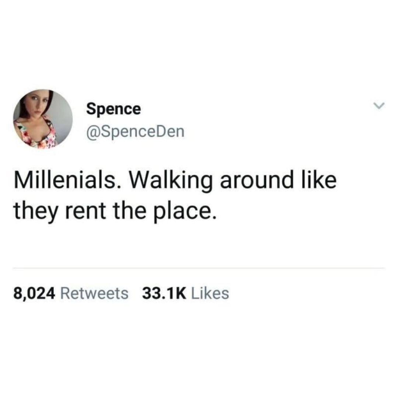Select the word Retweets label
This screenshot has width=398, height=398.
(94, 293)
